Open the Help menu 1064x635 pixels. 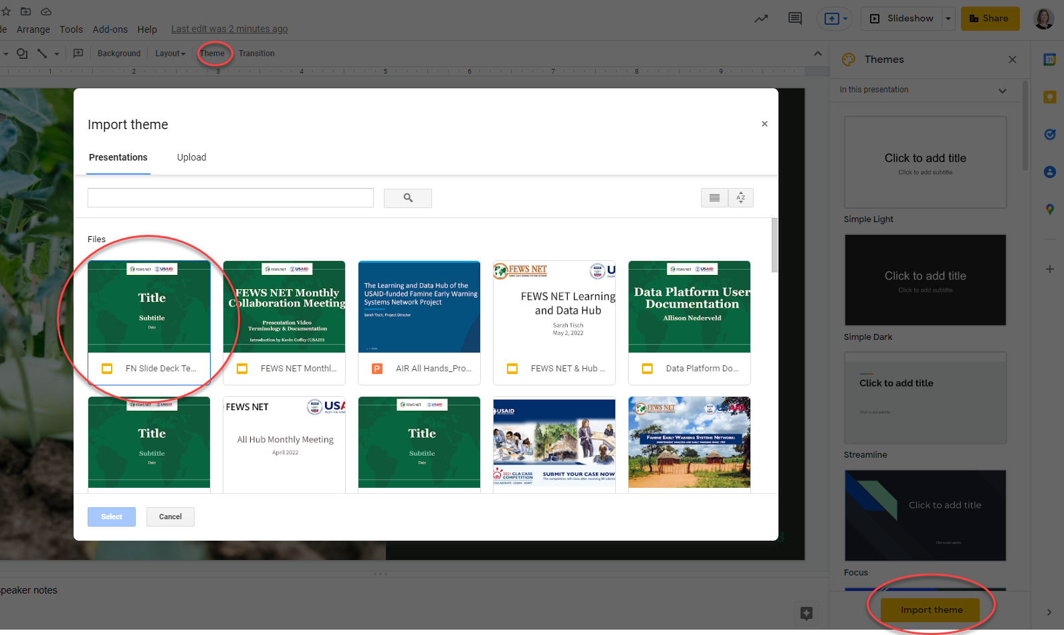coord(147,29)
